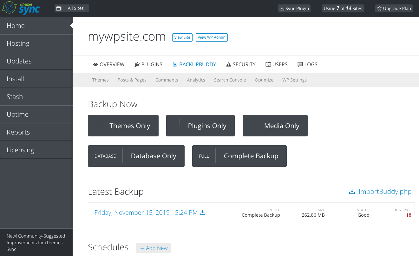Go to the Security tab

241,64
